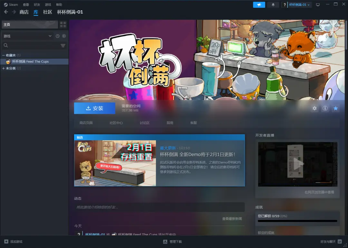
Task: Toggle favorite star for this game
Action: tap(335, 108)
